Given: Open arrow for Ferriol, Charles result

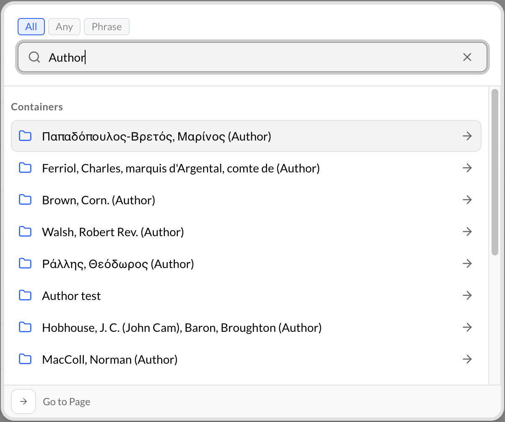Looking at the screenshot, I should pos(467,168).
